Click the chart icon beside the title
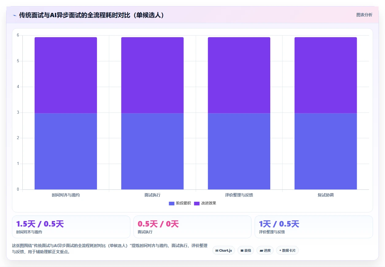The image size is (385, 267). (x=14, y=15)
